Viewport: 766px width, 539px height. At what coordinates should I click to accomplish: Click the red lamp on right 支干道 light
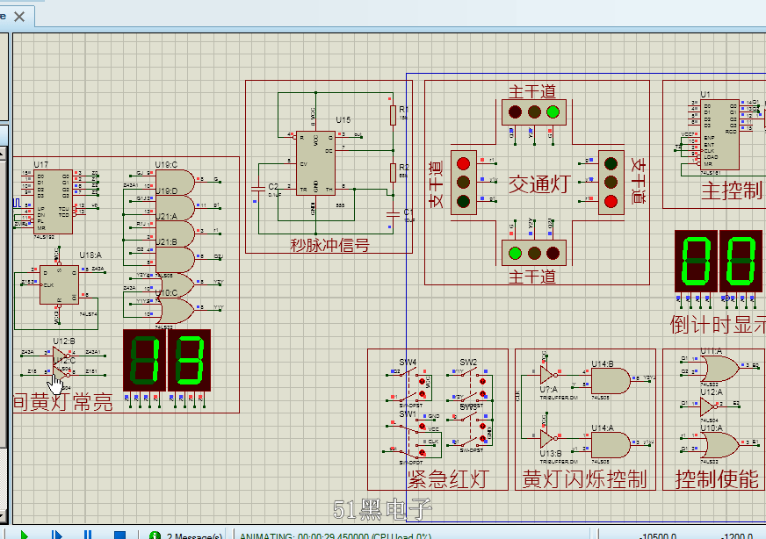pos(611,201)
